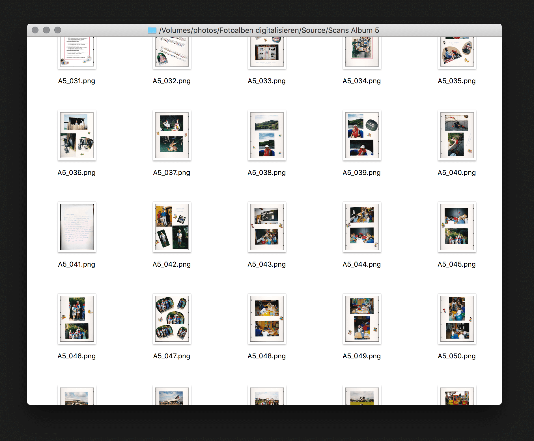Open the A5_037.png rabbit photo page
This screenshot has width=534, height=441.
click(x=172, y=135)
